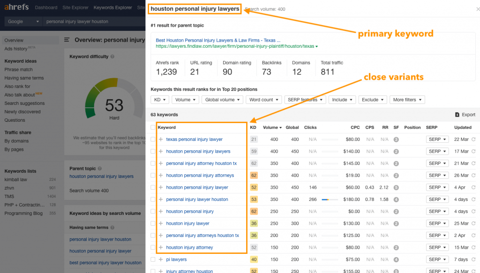Open the Exclude filter dropdown
The height and width of the screenshot is (273, 480).
click(373, 100)
